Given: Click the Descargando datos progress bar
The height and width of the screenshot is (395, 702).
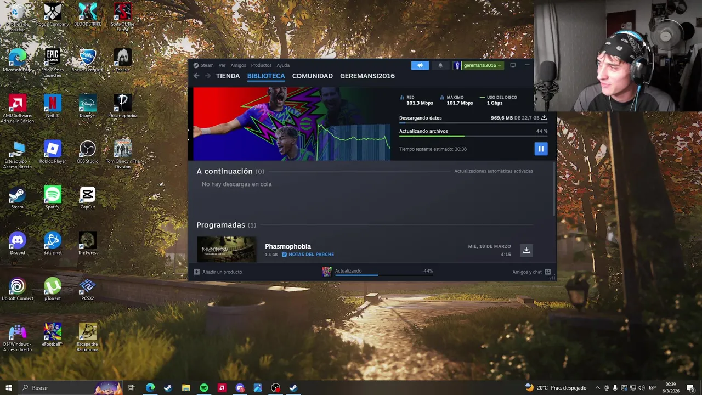Looking at the screenshot, I should click(x=473, y=123).
